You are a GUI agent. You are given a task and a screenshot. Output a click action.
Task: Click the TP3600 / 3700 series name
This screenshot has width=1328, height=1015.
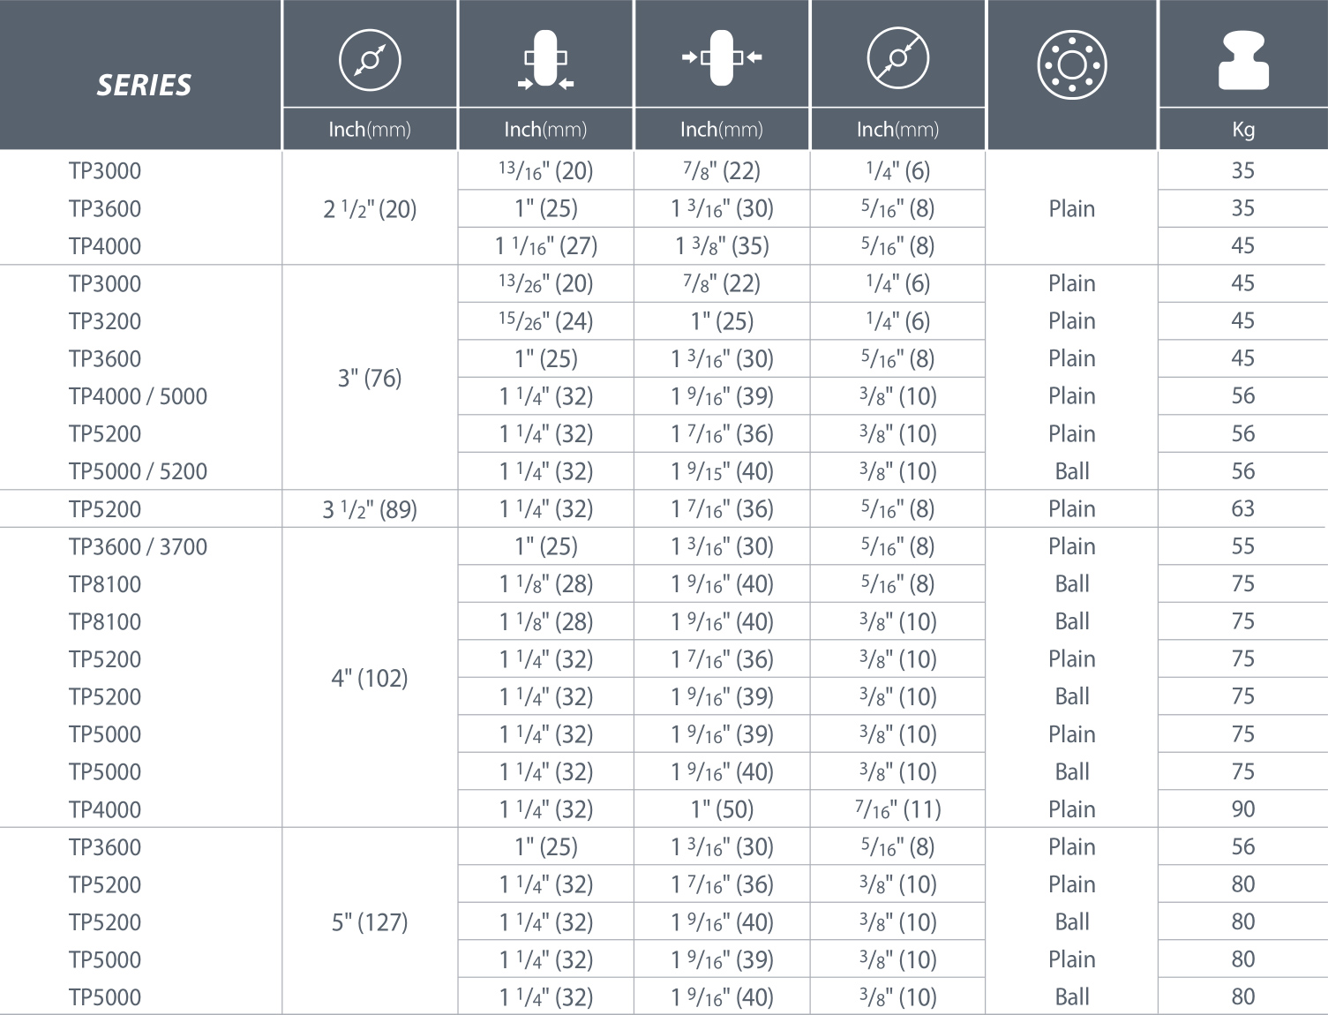pyautogui.click(x=138, y=547)
